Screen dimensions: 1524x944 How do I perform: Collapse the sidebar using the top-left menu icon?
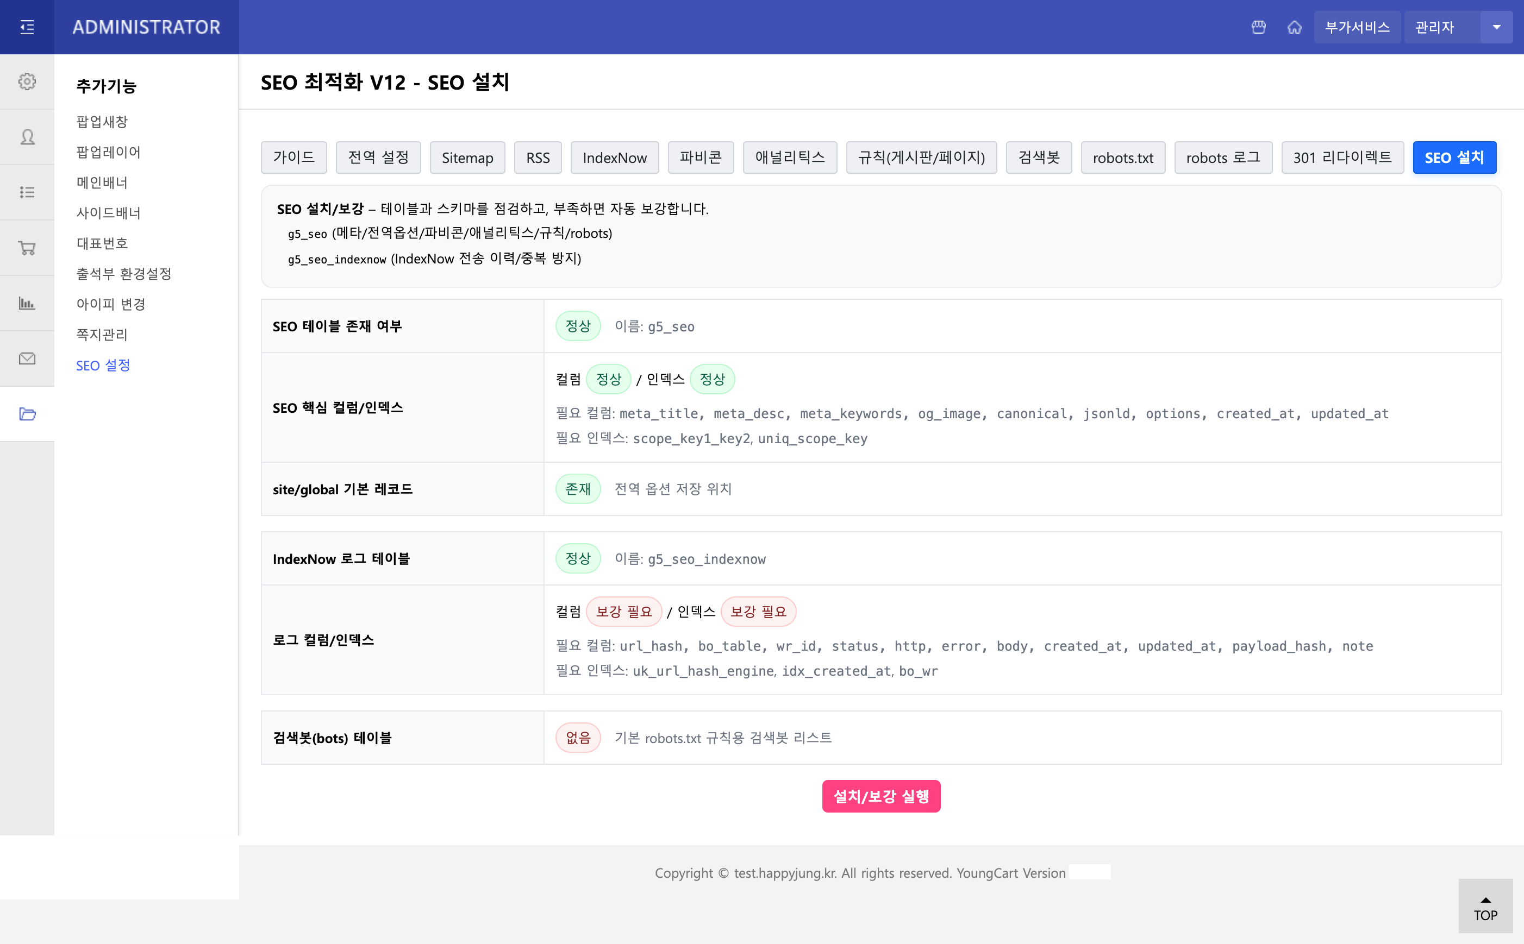pyautogui.click(x=27, y=27)
